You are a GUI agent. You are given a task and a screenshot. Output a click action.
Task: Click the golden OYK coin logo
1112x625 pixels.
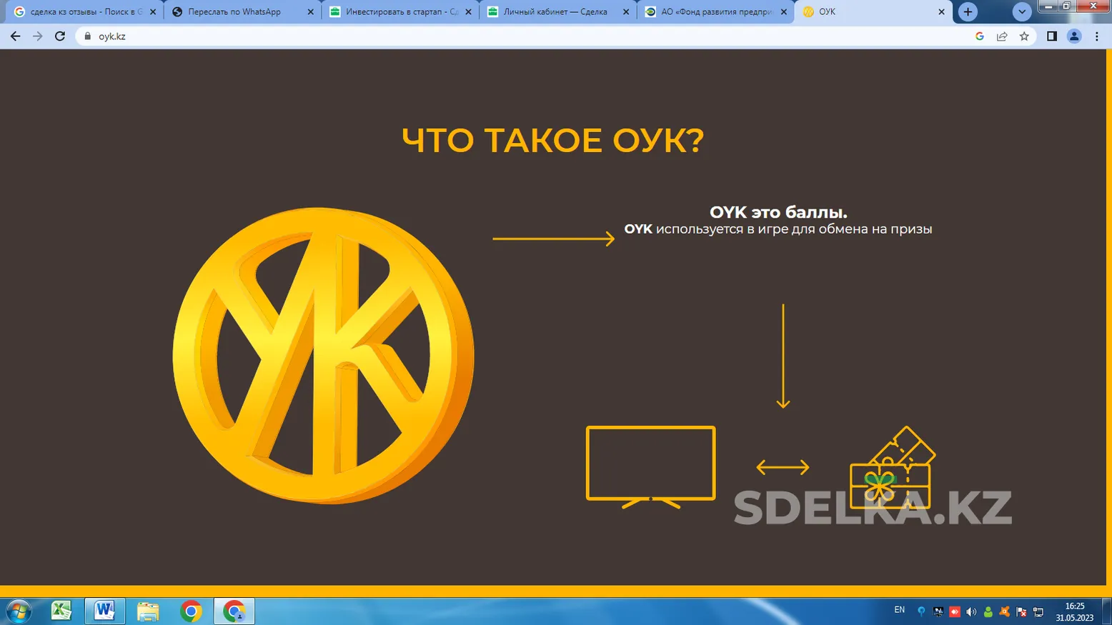pyautogui.click(x=324, y=355)
